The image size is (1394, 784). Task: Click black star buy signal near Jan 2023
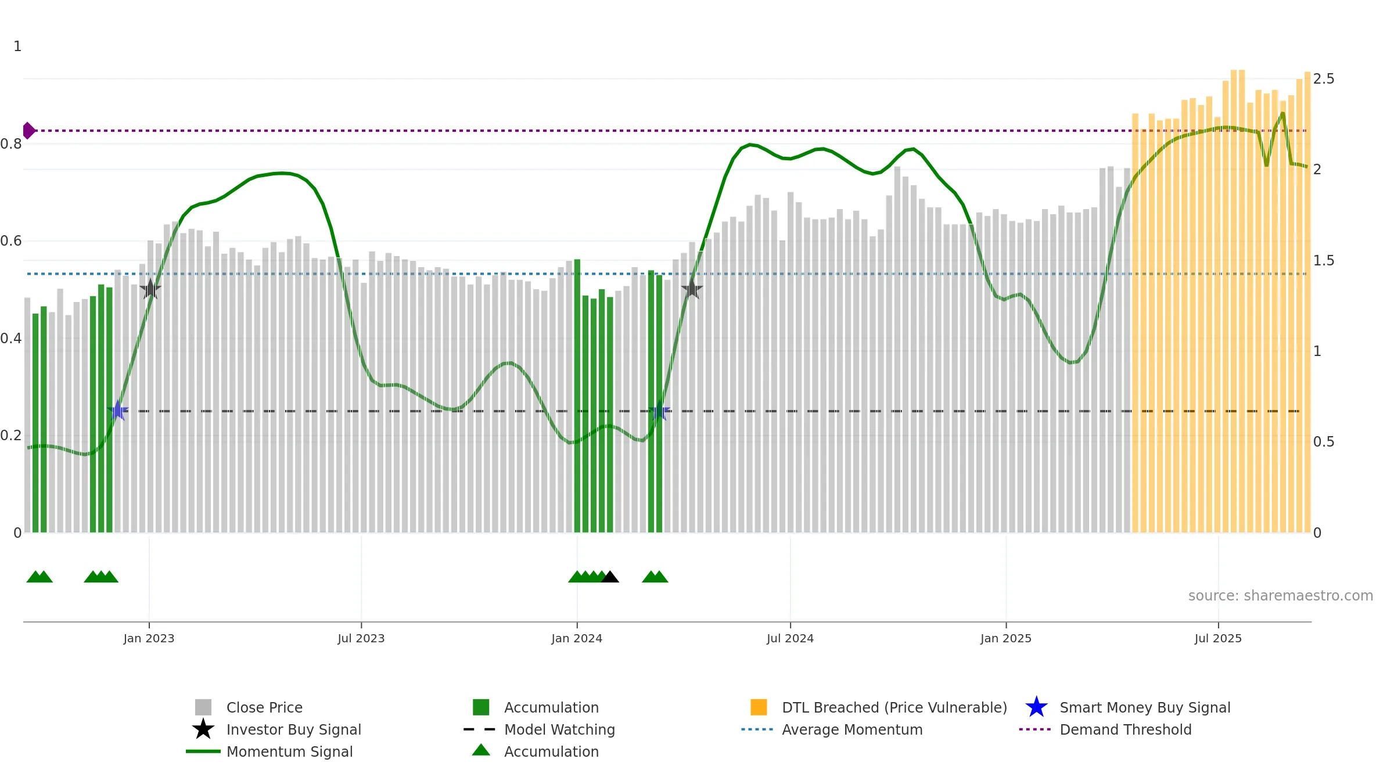(x=150, y=289)
